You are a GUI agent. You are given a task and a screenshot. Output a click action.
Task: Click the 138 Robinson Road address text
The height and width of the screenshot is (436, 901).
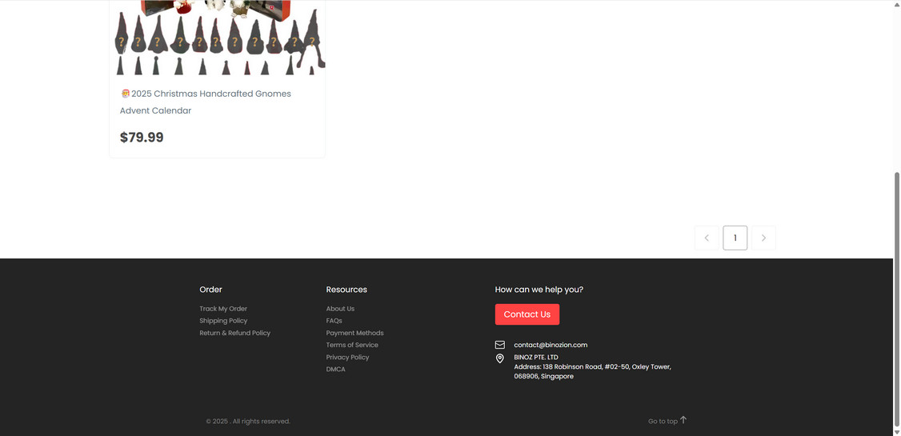(x=592, y=372)
